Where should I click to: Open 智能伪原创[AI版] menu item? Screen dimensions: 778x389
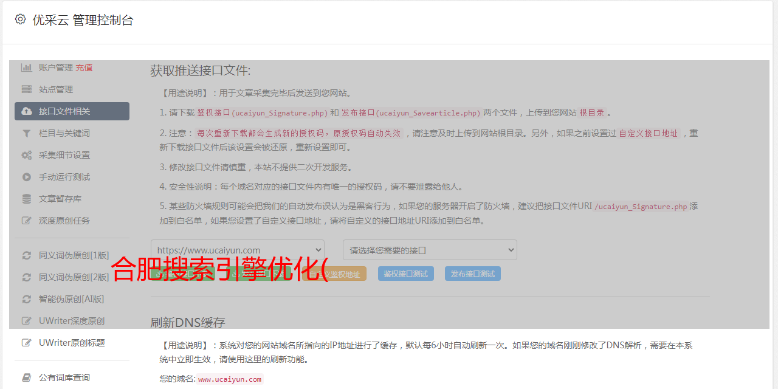coord(72,299)
